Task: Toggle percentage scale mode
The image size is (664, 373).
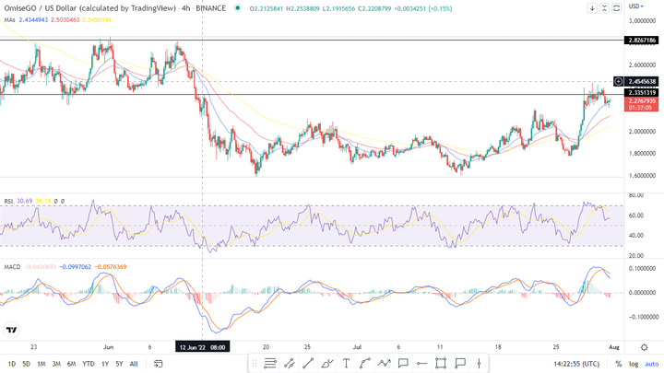Action: 619,364
